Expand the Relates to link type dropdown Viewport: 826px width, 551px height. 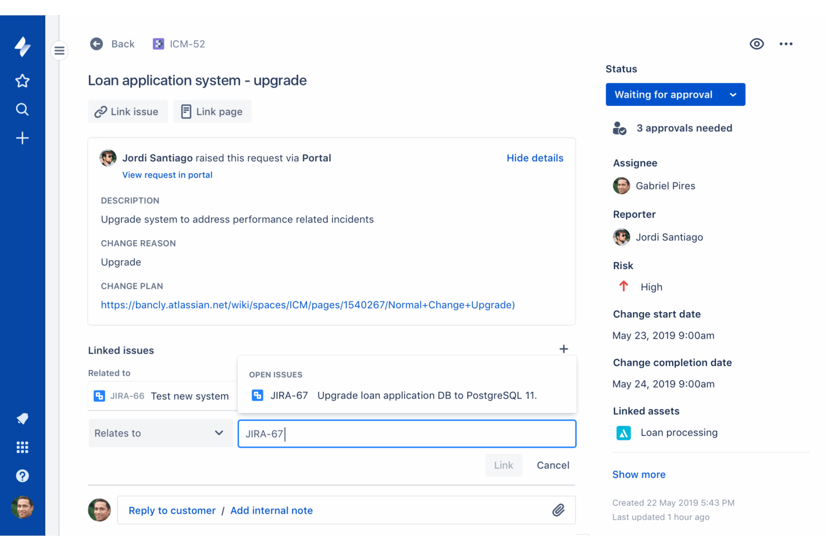pos(160,433)
